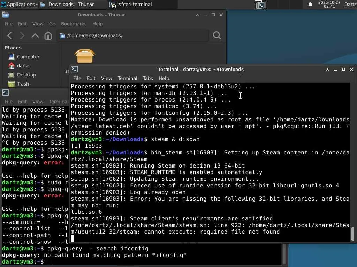Click 'Notice:' text in front terminal
The width and height of the screenshot is (357, 267).
pyautogui.click(x=83, y=120)
